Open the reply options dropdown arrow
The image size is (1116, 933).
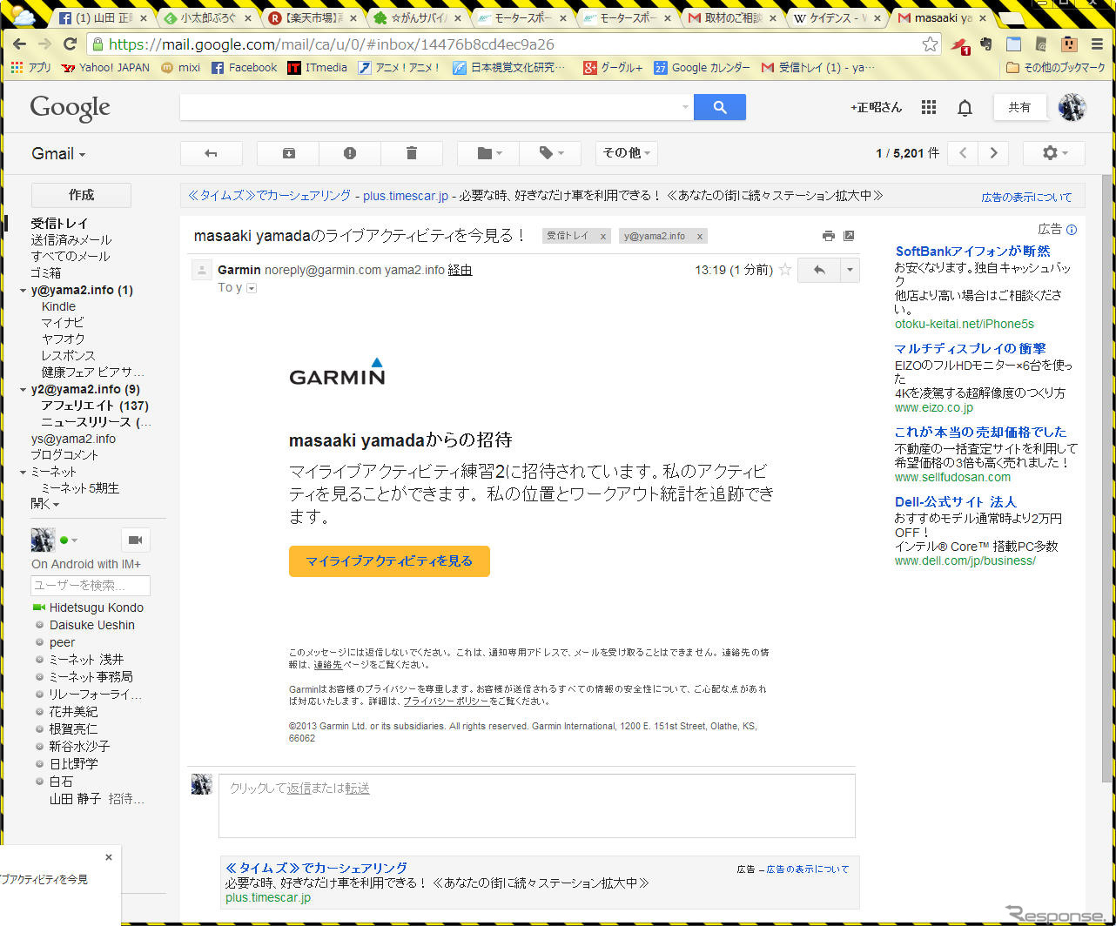coord(850,270)
